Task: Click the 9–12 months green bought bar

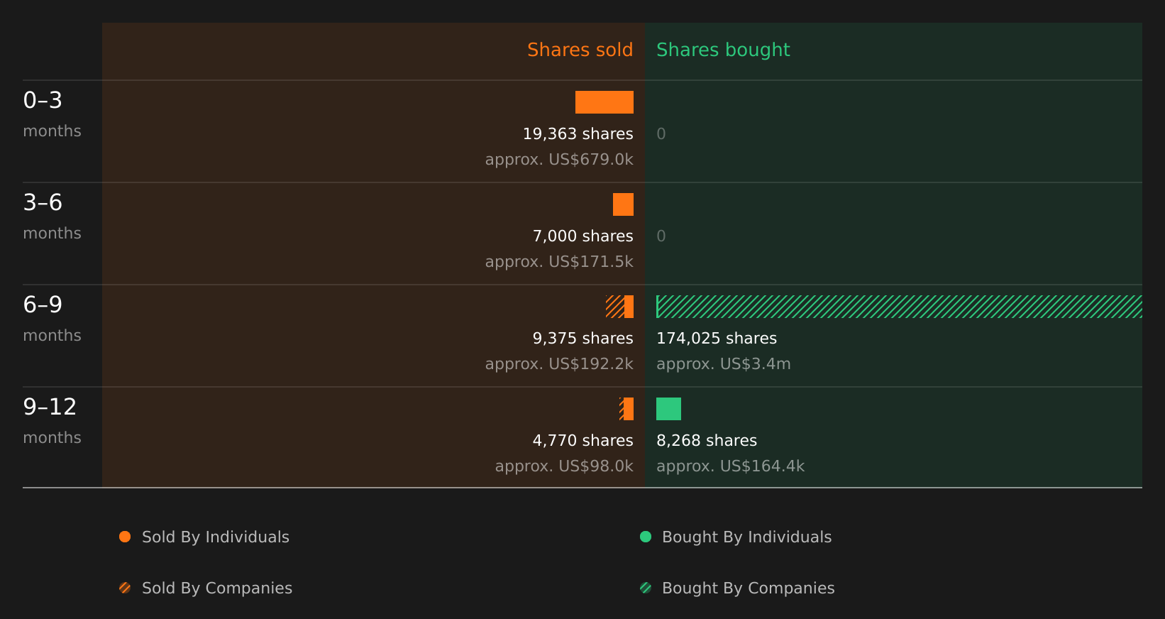Action: coord(668,409)
